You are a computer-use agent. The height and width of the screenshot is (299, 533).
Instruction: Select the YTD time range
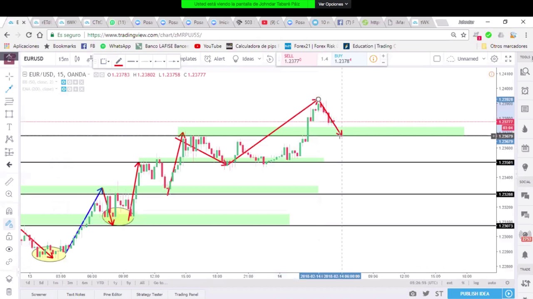[x=100, y=283]
